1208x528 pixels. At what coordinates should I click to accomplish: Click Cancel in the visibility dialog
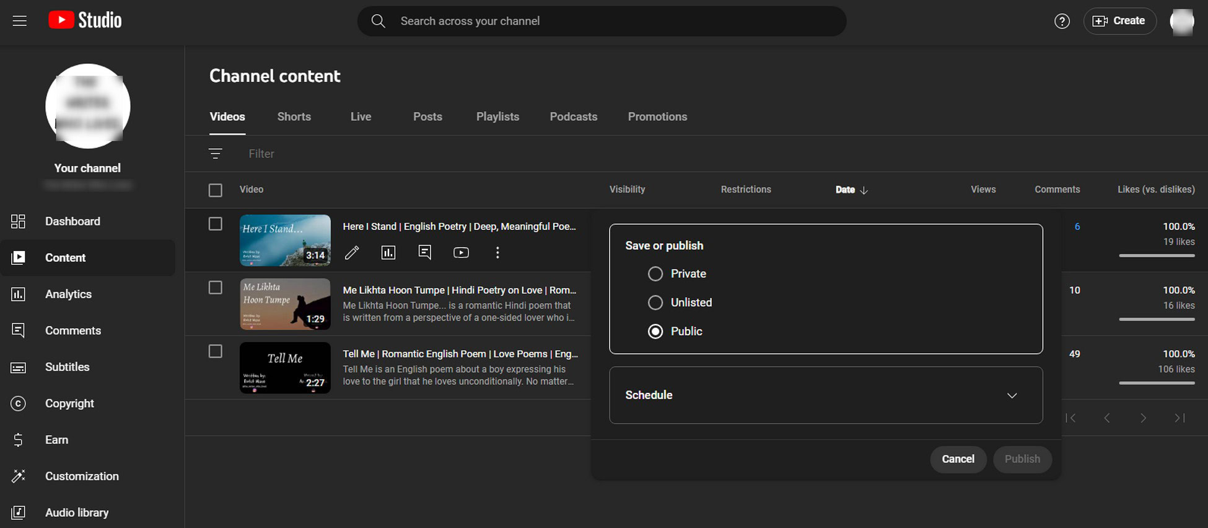tap(958, 459)
